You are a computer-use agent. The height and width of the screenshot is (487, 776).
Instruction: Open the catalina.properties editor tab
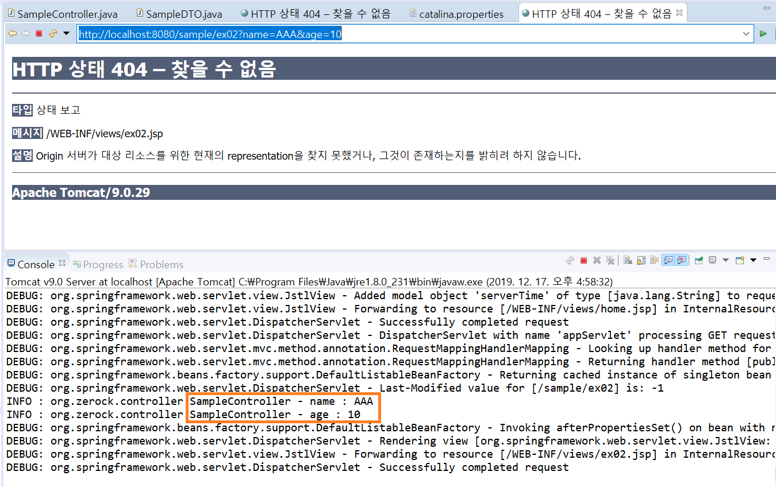(456, 14)
